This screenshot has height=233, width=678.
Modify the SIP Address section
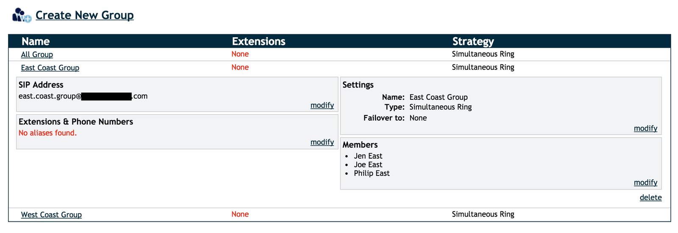(322, 105)
